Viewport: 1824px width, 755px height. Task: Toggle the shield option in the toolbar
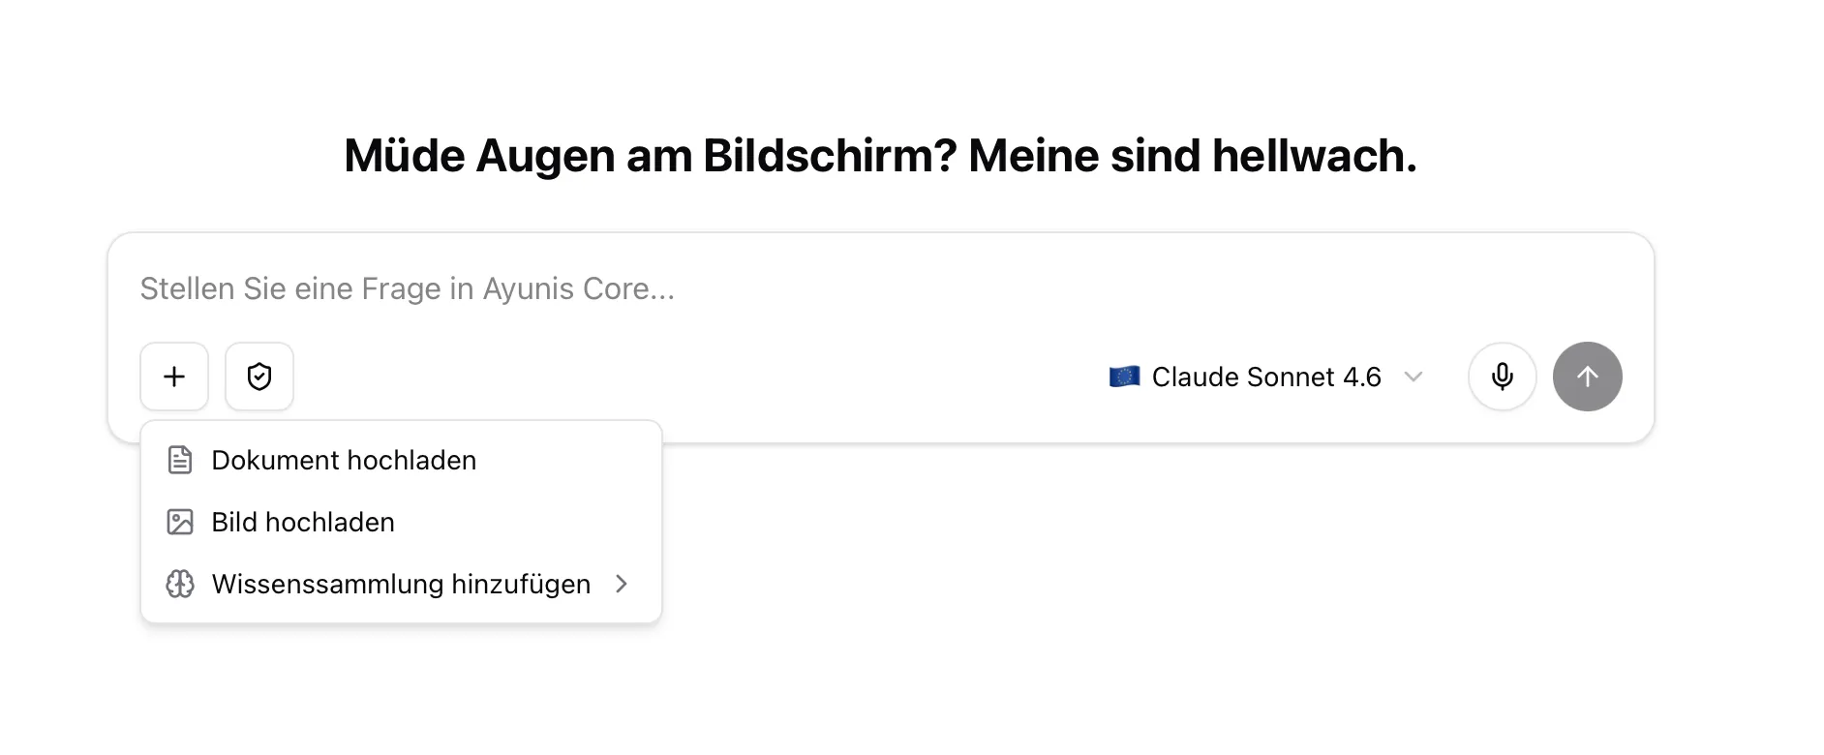(x=258, y=377)
